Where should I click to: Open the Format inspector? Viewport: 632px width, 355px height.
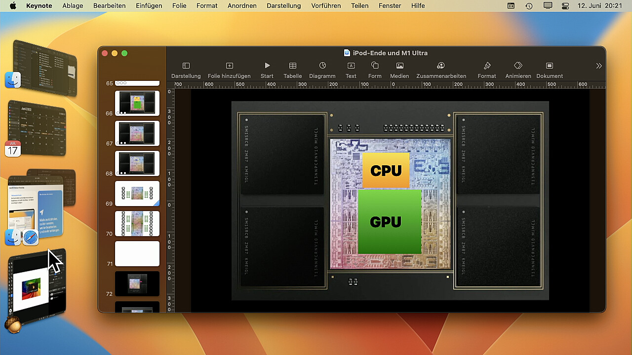[x=487, y=71]
